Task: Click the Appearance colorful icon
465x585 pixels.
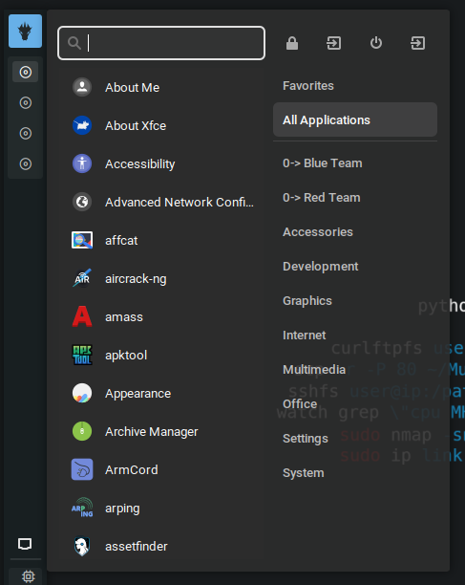Action: pos(82,393)
